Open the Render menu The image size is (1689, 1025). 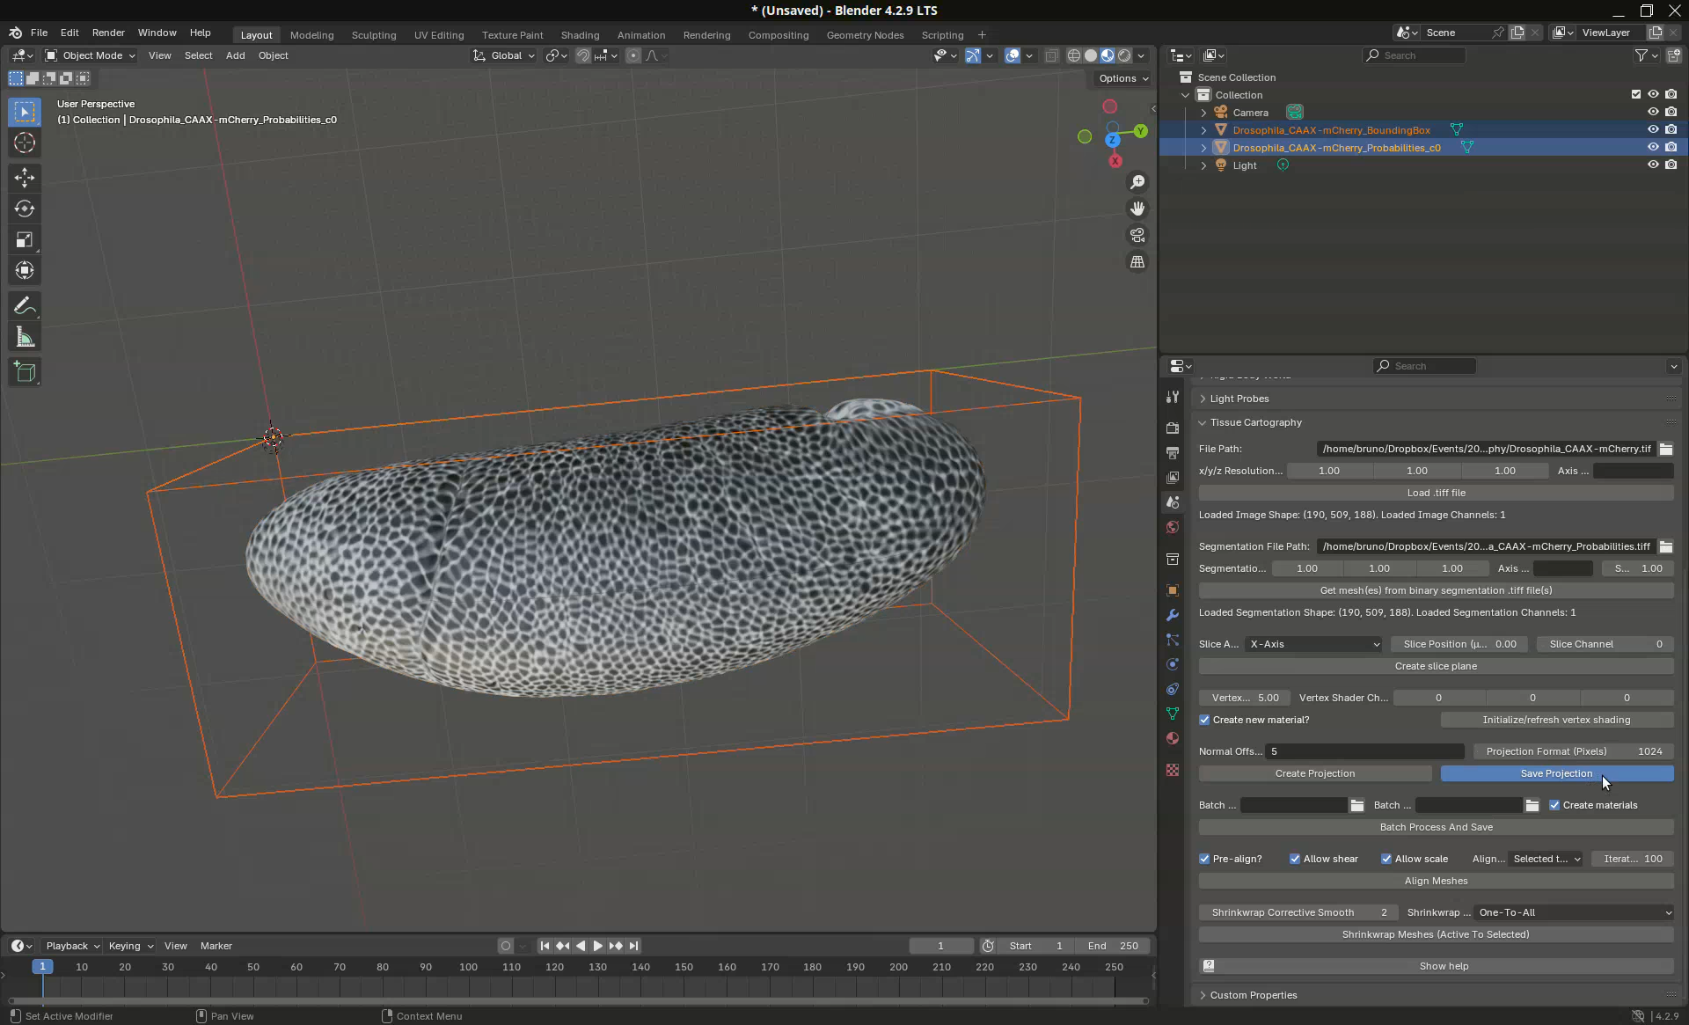click(x=108, y=33)
